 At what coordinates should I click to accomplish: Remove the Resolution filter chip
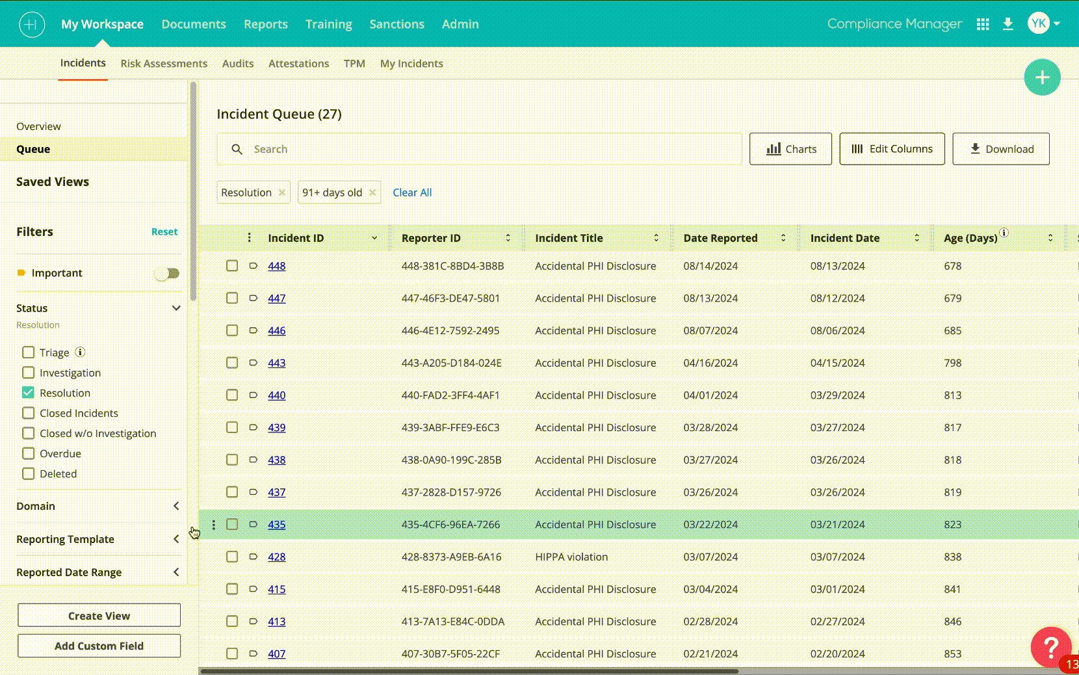(282, 192)
